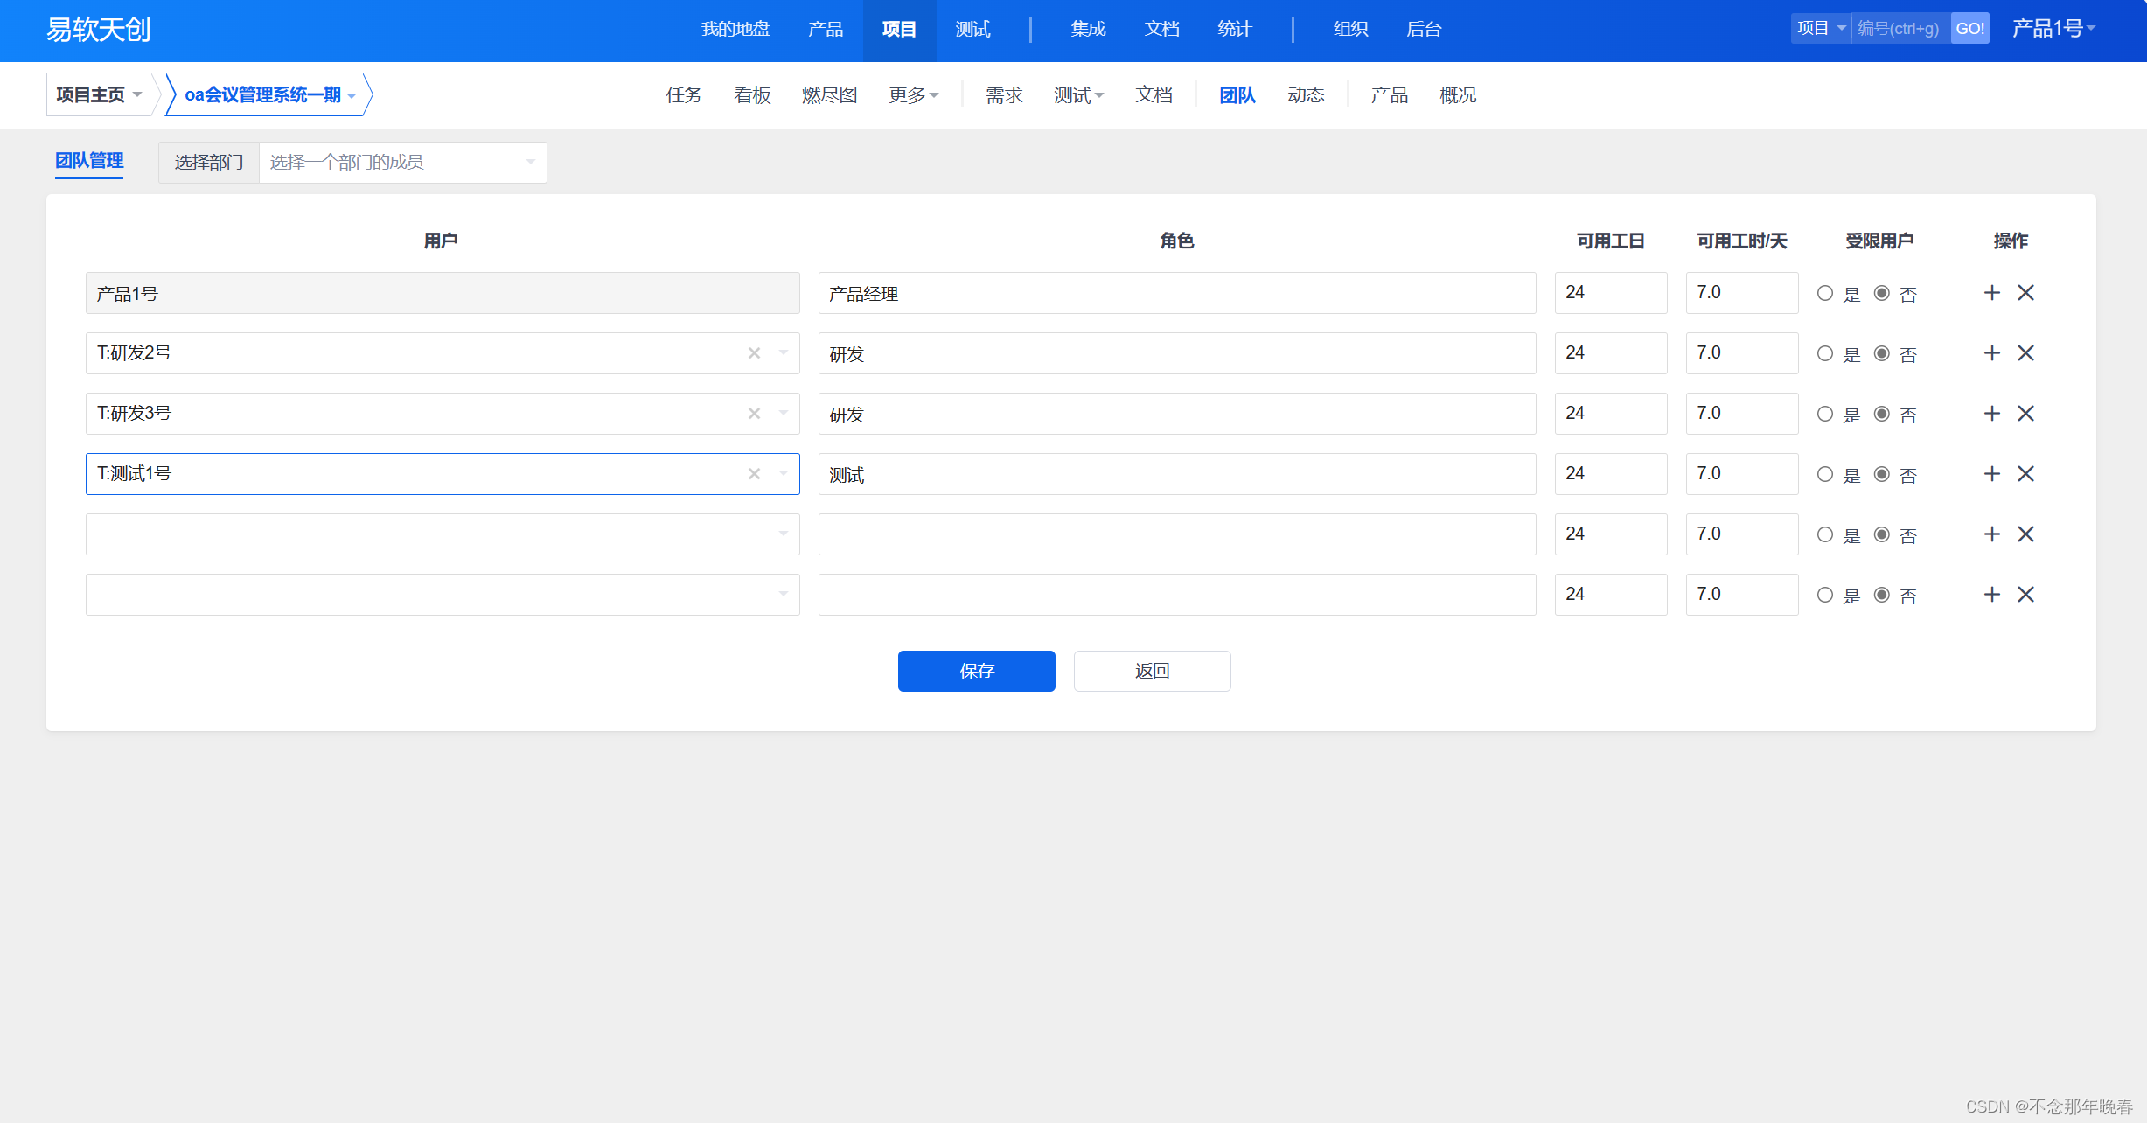Clear the T:研发2号 user selection
This screenshot has height=1123, width=2147.
[754, 353]
